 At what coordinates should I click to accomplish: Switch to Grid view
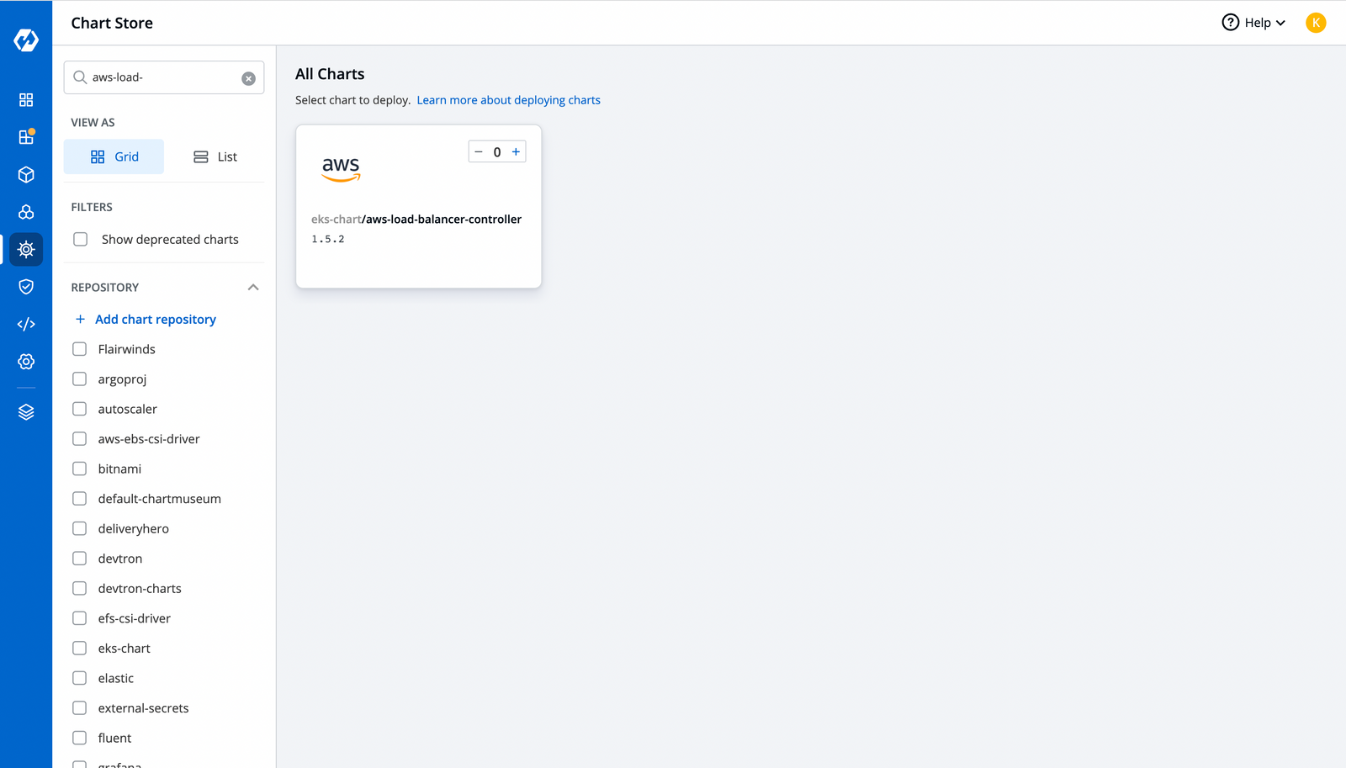114,156
